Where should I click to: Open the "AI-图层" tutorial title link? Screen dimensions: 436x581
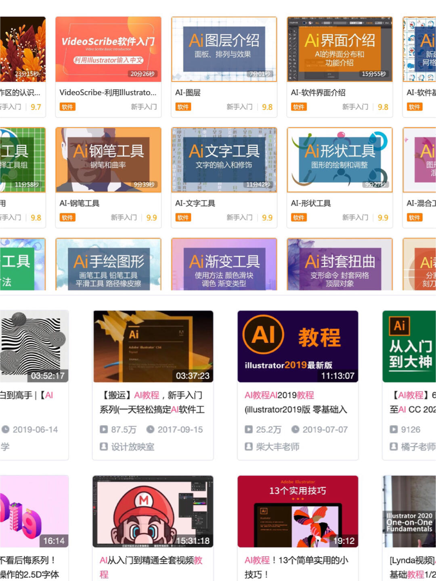[188, 92]
